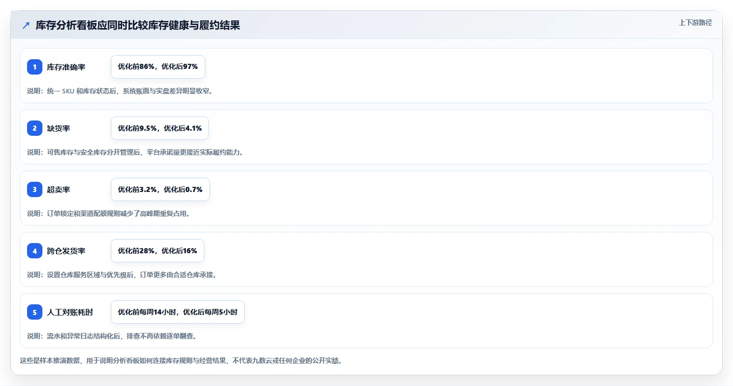The image size is (733, 386).
Task: Click the trend arrow icon beside the title
Action: tap(26, 25)
